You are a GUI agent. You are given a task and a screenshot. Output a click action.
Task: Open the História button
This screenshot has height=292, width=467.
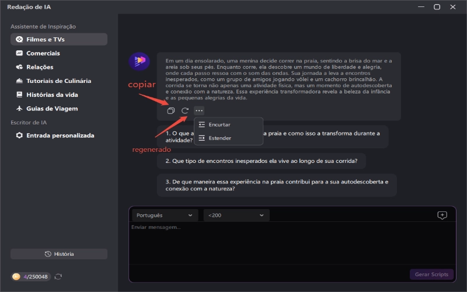(x=59, y=254)
